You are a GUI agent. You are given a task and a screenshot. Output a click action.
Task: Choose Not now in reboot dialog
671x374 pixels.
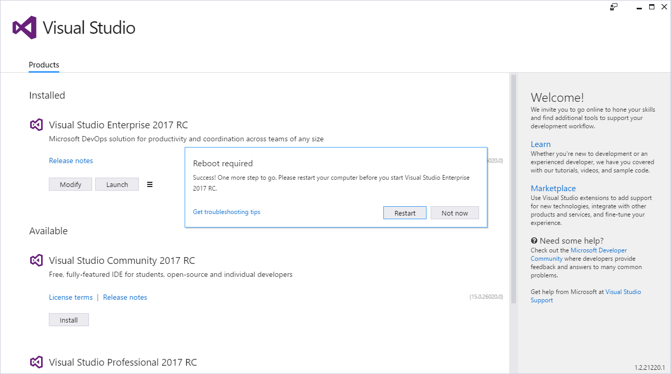click(455, 213)
